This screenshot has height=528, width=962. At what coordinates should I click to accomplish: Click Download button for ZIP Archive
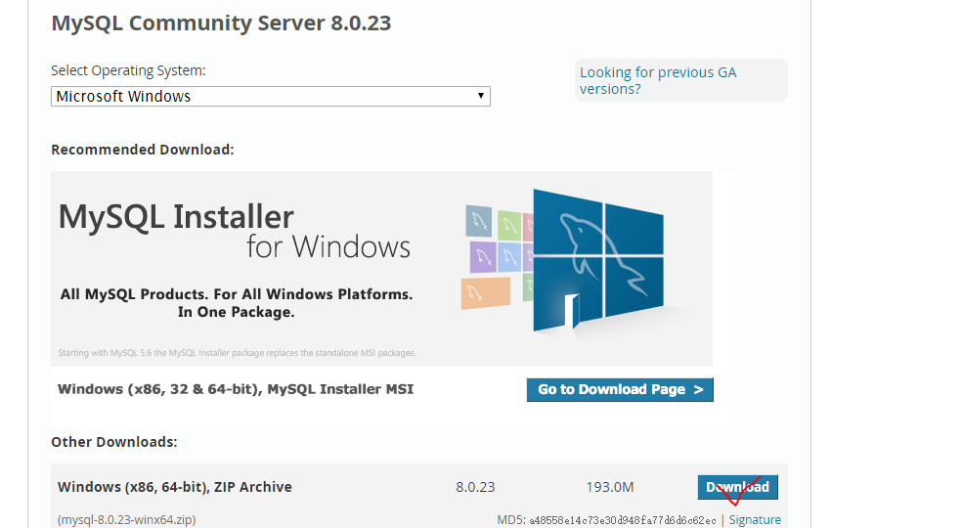click(737, 487)
